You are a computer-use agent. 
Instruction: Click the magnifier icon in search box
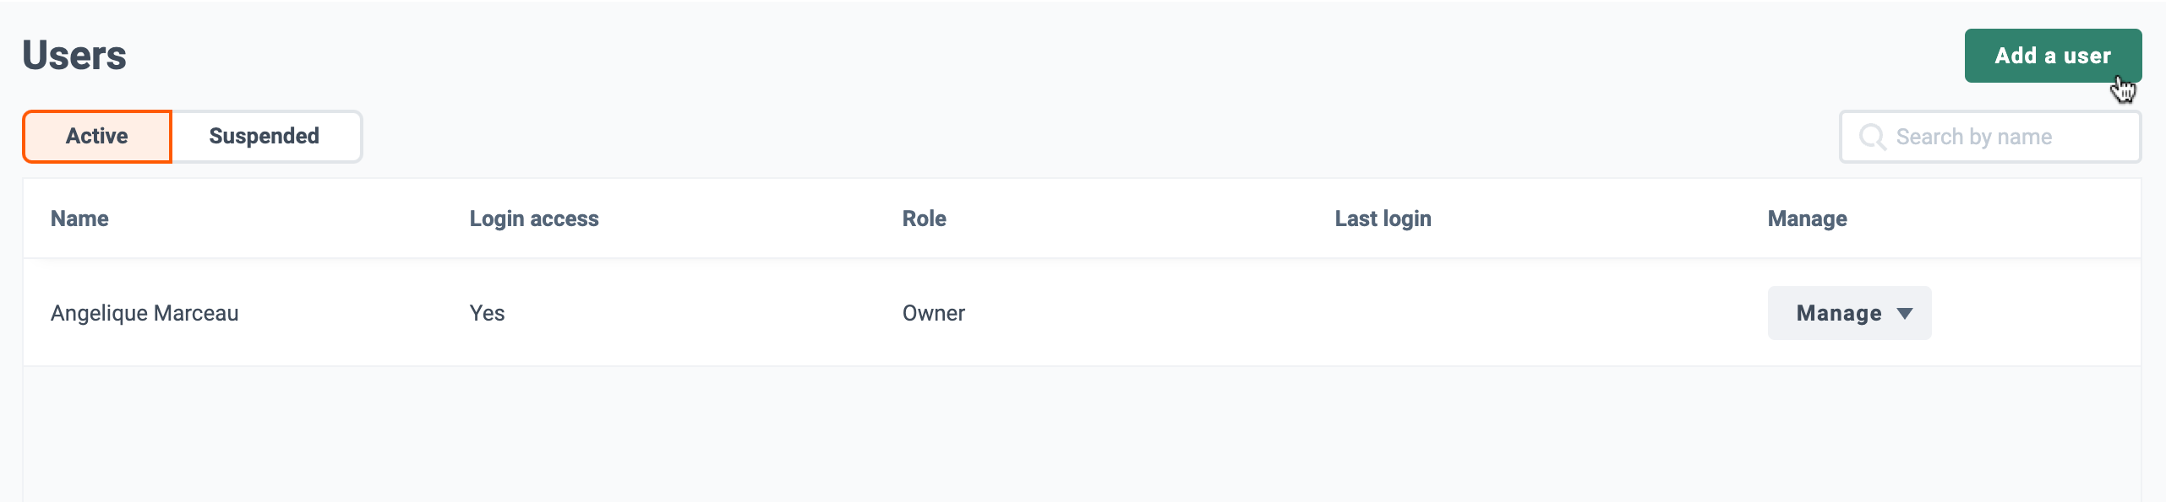point(1872,137)
